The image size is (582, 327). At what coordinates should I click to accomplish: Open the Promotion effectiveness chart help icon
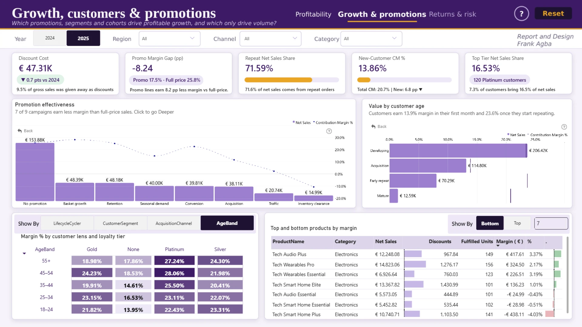tap(329, 131)
